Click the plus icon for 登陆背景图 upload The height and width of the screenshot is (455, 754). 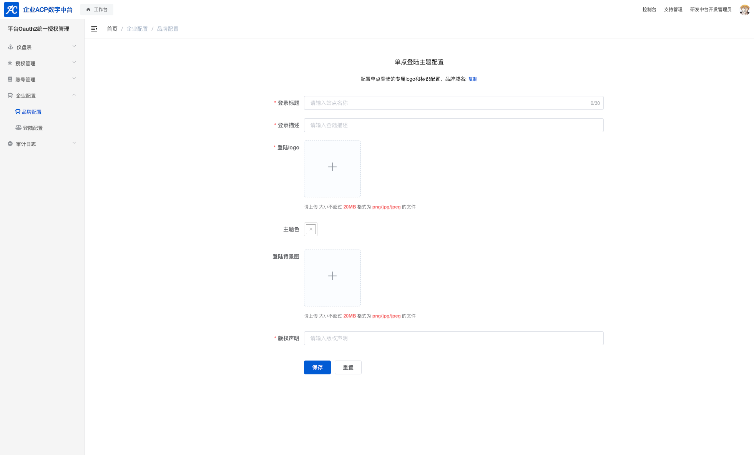click(332, 276)
